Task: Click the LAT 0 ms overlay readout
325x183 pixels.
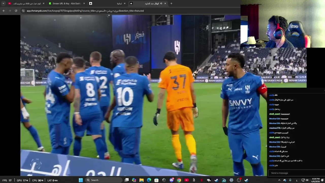Action: pyautogui.click(x=53, y=180)
